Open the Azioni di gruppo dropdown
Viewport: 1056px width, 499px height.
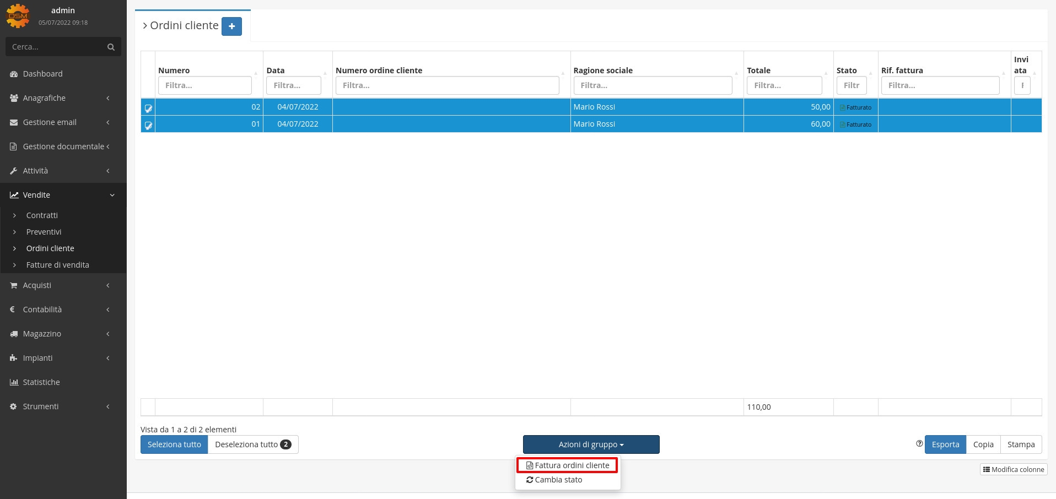pos(591,444)
